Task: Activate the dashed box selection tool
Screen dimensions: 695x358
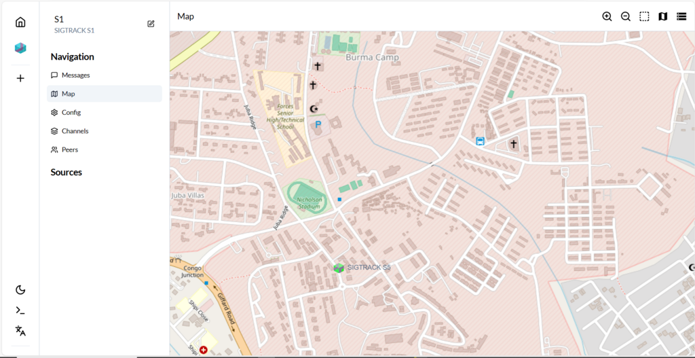Action: tap(644, 16)
